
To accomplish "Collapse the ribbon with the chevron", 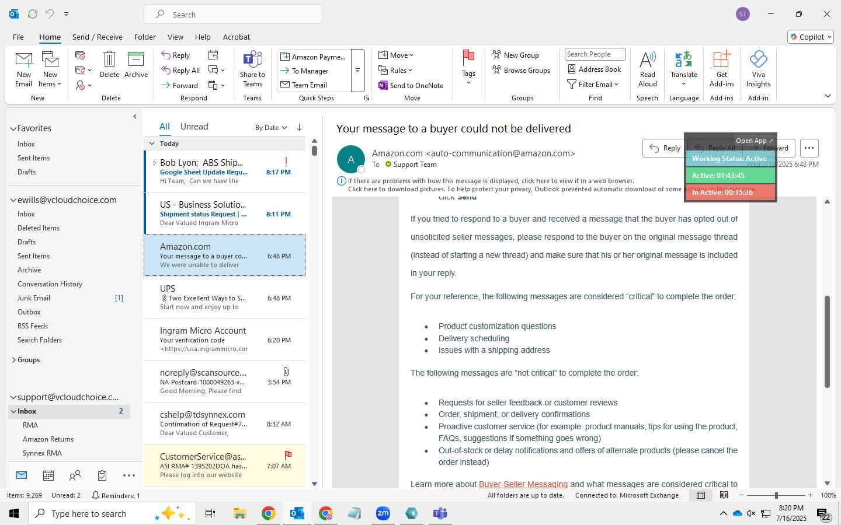I will coord(828,96).
